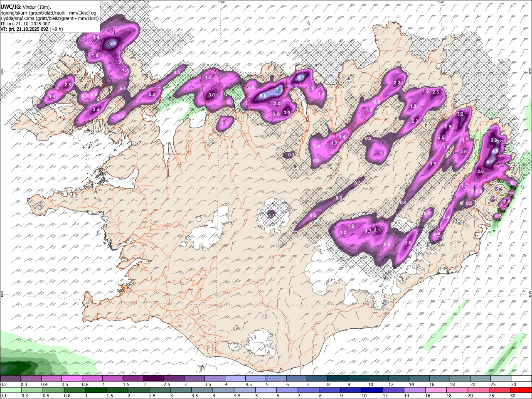Click the 15W longitude label at top

440,2
